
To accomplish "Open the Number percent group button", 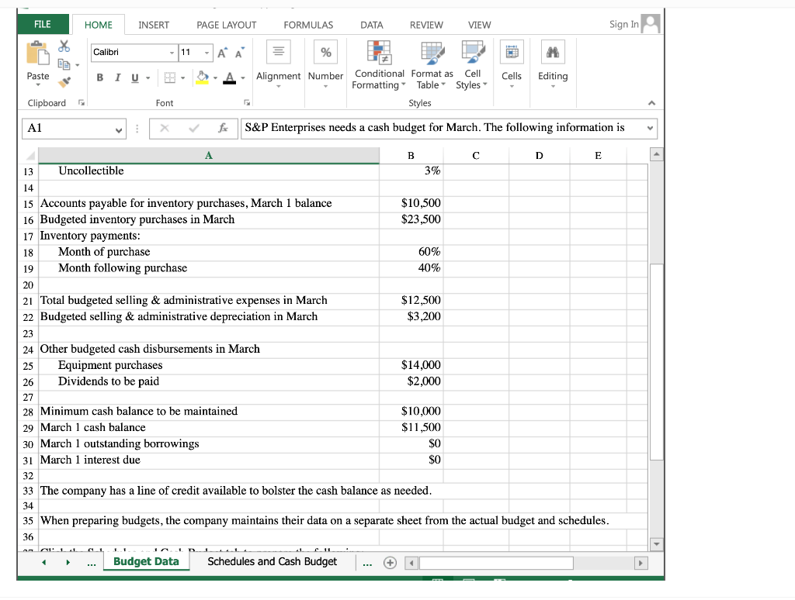I will (x=325, y=65).
